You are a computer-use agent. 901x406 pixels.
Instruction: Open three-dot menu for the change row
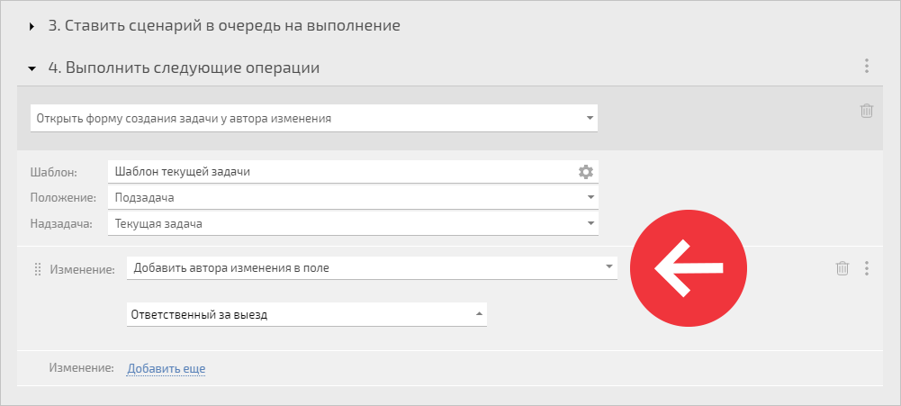click(867, 268)
